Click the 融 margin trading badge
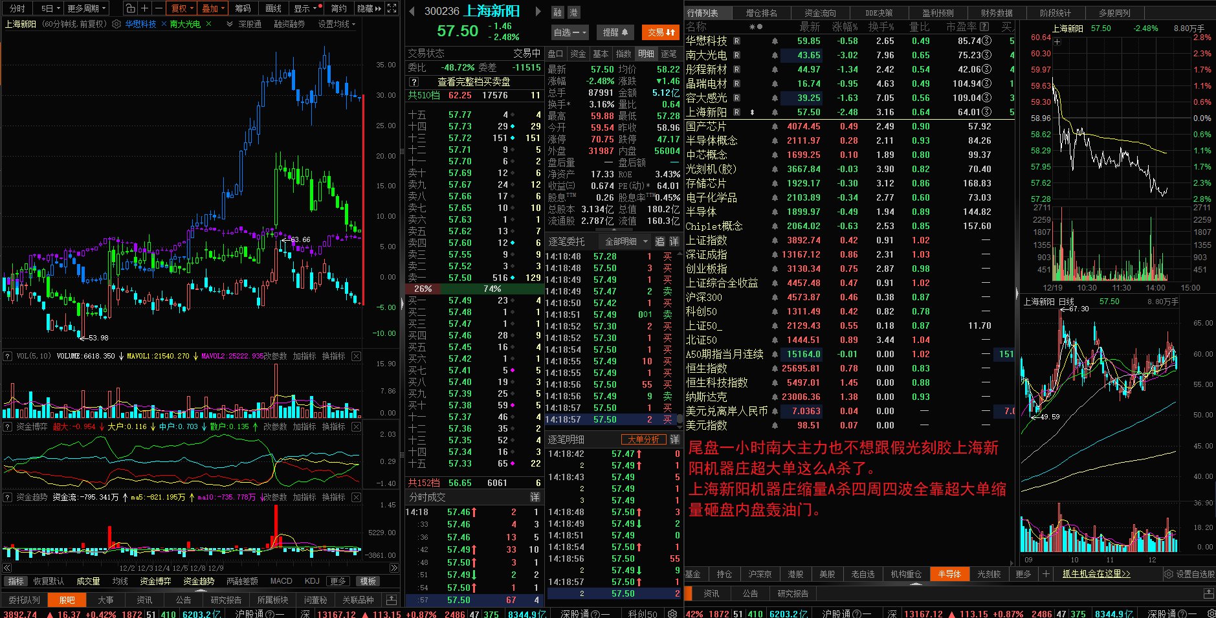1216x618 pixels. (x=558, y=12)
